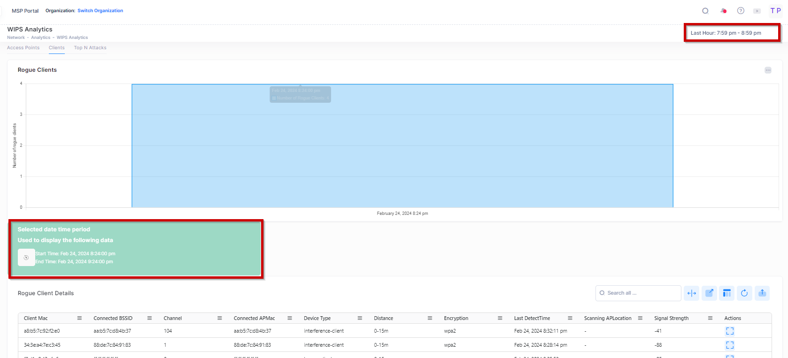Click the open-in-new-window table icon
Screen dimensions: 788x358
pos(709,293)
